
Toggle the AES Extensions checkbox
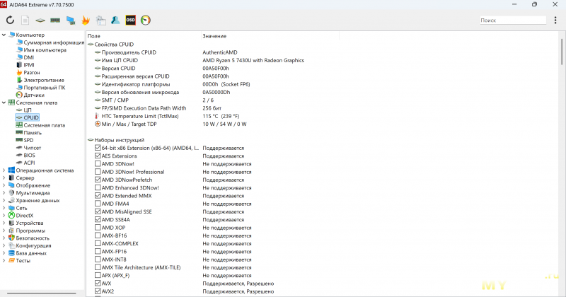(98, 156)
